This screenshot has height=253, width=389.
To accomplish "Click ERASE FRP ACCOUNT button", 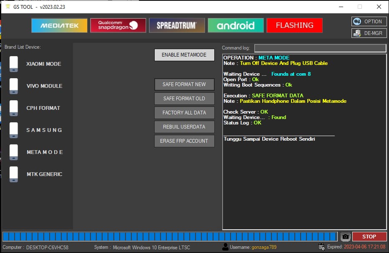I will 184,141.
